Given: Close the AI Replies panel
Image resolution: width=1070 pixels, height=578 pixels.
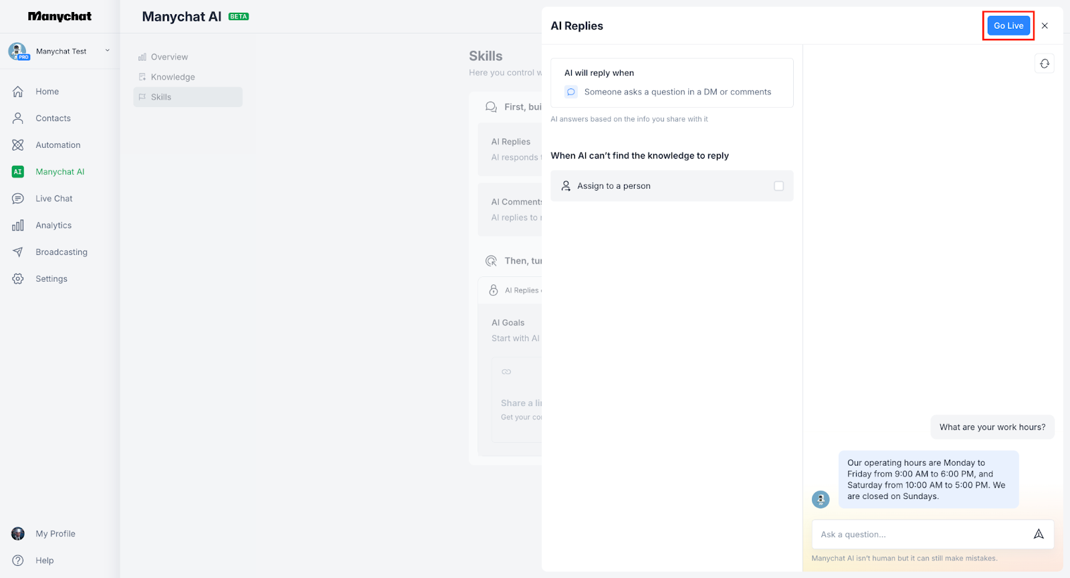Looking at the screenshot, I should (1045, 26).
